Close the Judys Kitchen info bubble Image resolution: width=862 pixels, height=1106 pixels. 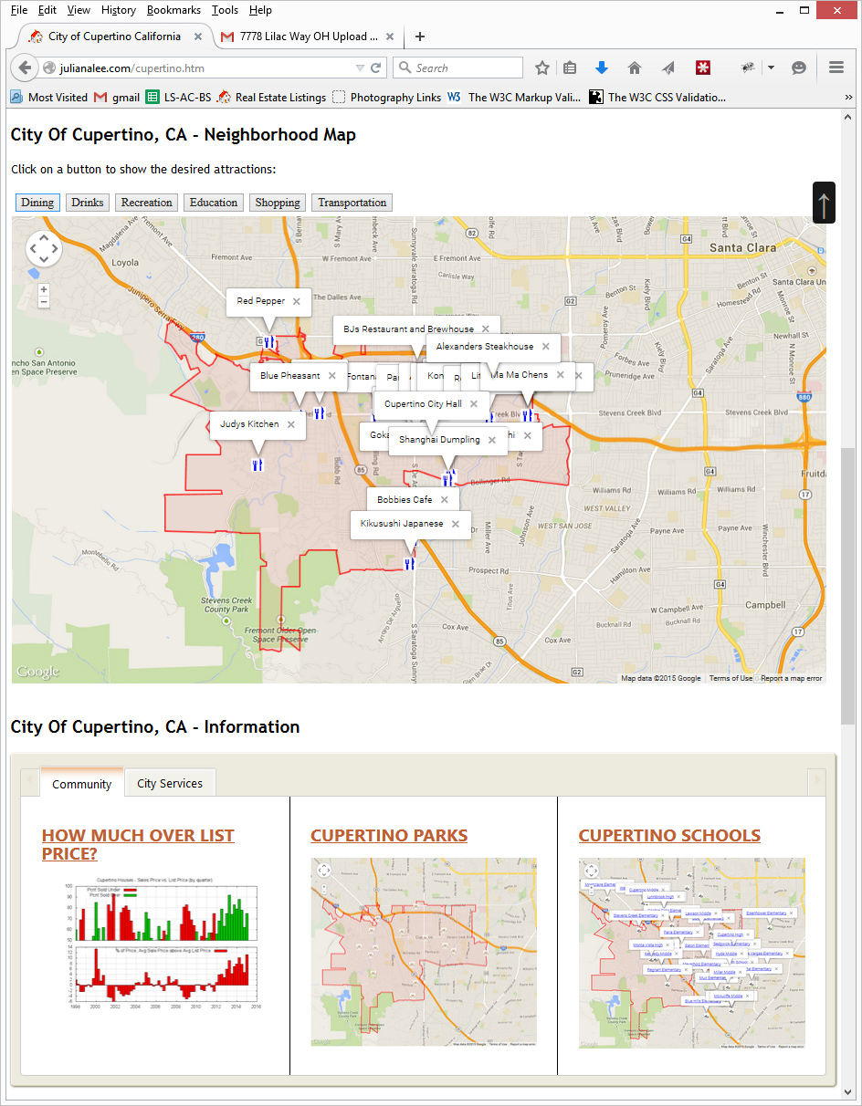pyautogui.click(x=290, y=424)
